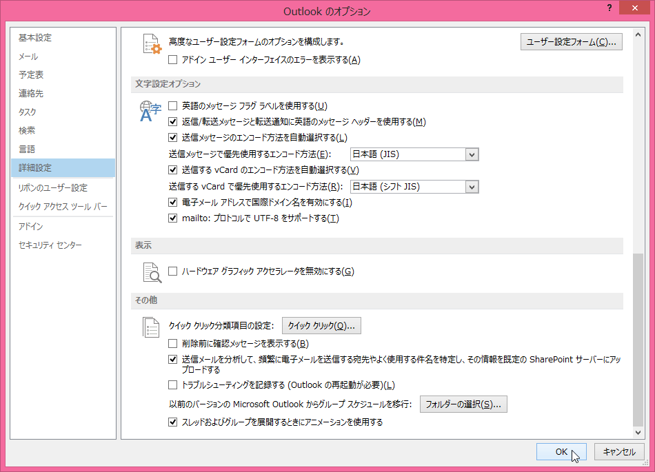Viewport: 655px width, 472px height.
Task: Select 基本設定 in the sidebar
Action: (63, 38)
